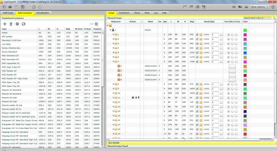Screen dimensions: 277x151
Task: Click the home icon at top right
Action: click(x=273, y=7)
